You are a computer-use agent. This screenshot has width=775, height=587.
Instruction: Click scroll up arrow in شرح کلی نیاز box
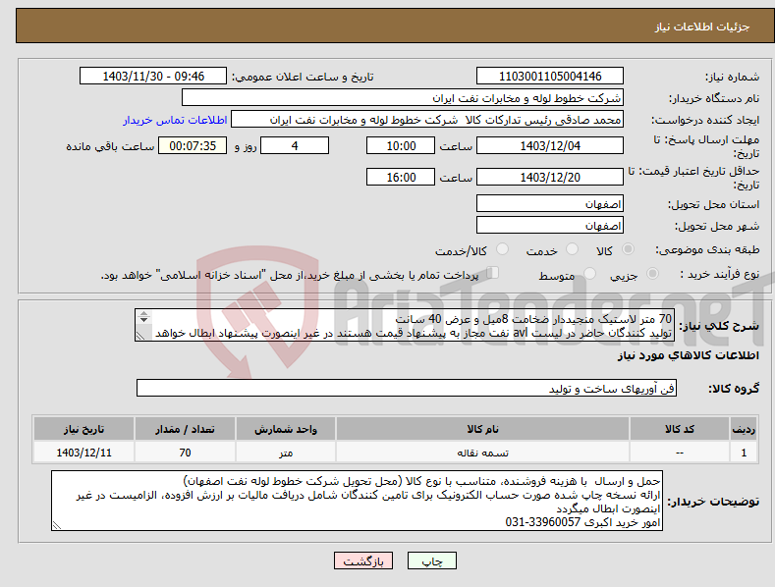tap(143, 313)
